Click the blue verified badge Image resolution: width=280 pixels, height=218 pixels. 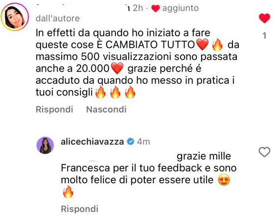130,142
